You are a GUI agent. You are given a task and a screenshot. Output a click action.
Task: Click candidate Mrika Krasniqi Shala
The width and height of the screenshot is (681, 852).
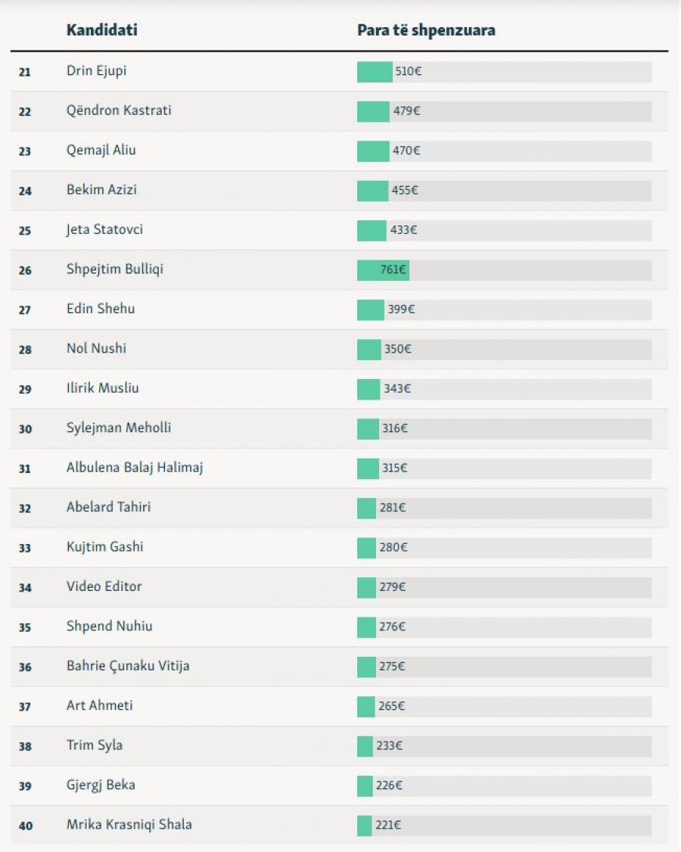[x=129, y=824]
